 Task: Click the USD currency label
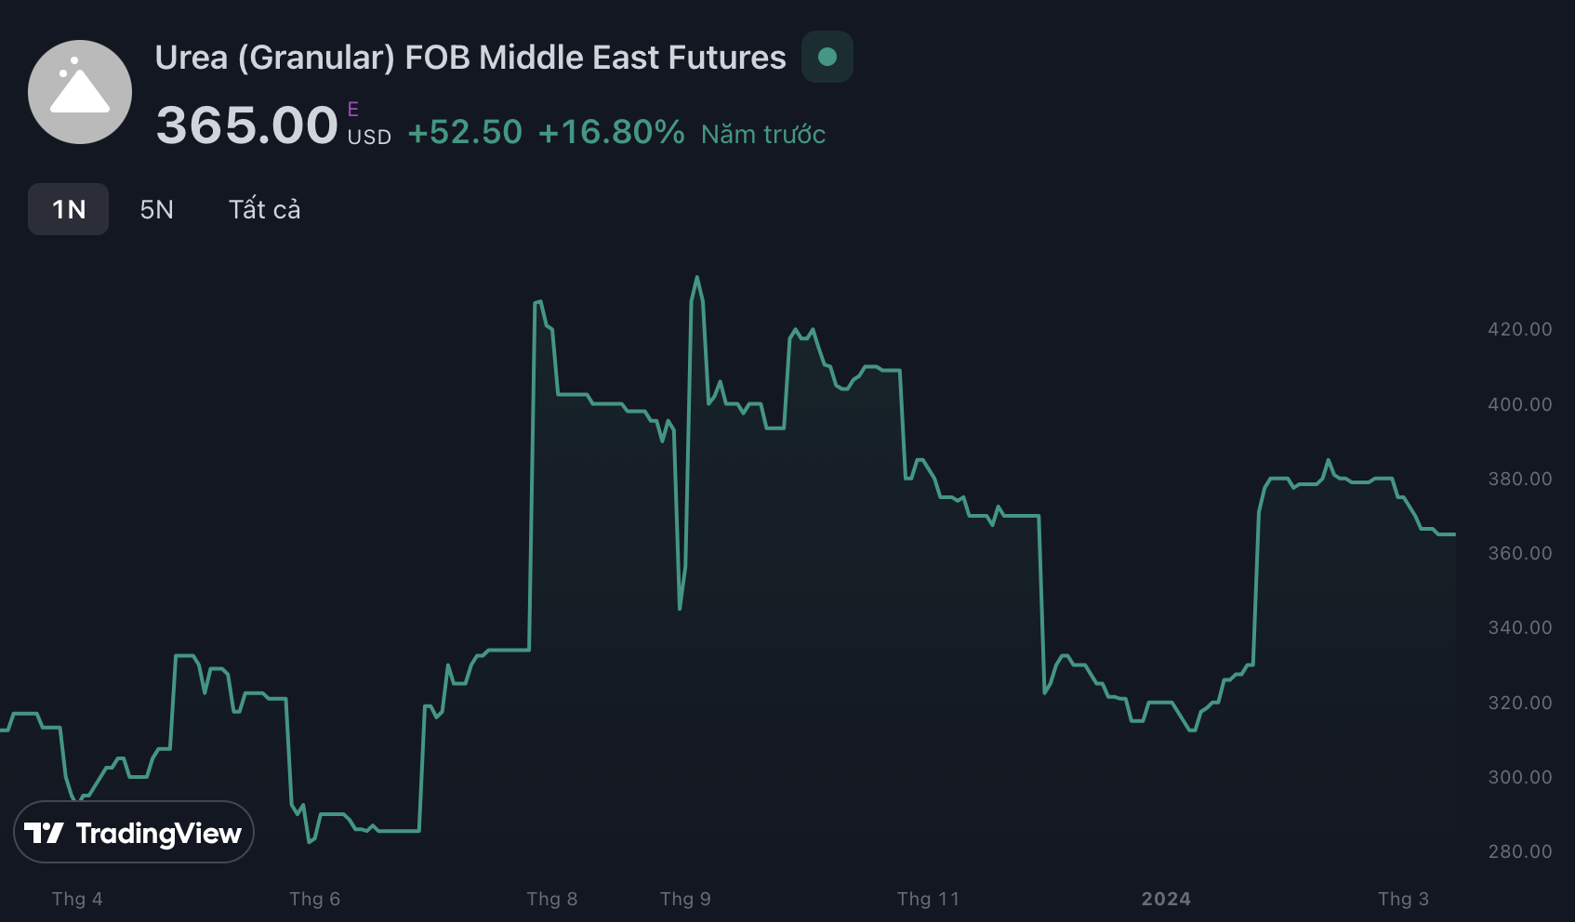point(369,137)
